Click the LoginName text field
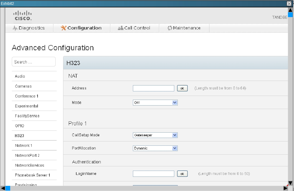The image size is (294, 191). click(x=153, y=174)
